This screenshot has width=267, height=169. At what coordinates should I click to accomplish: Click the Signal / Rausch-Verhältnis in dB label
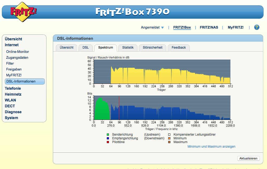pyautogui.click(x=108, y=57)
